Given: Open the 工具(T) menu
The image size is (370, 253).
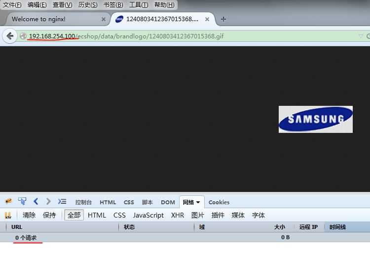Looking at the screenshot, I should (x=139, y=5).
